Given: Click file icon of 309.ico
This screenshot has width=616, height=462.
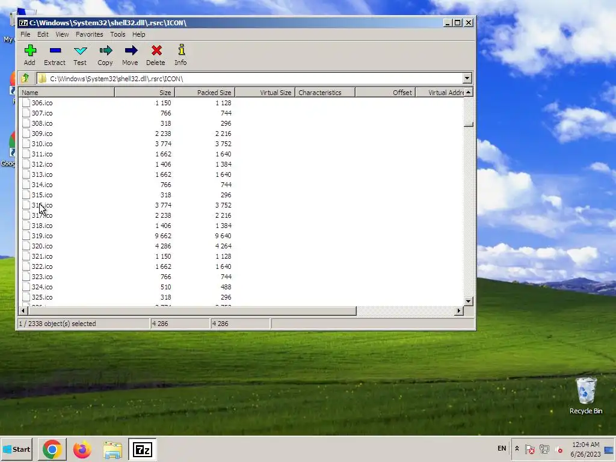Looking at the screenshot, I should [x=26, y=134].
